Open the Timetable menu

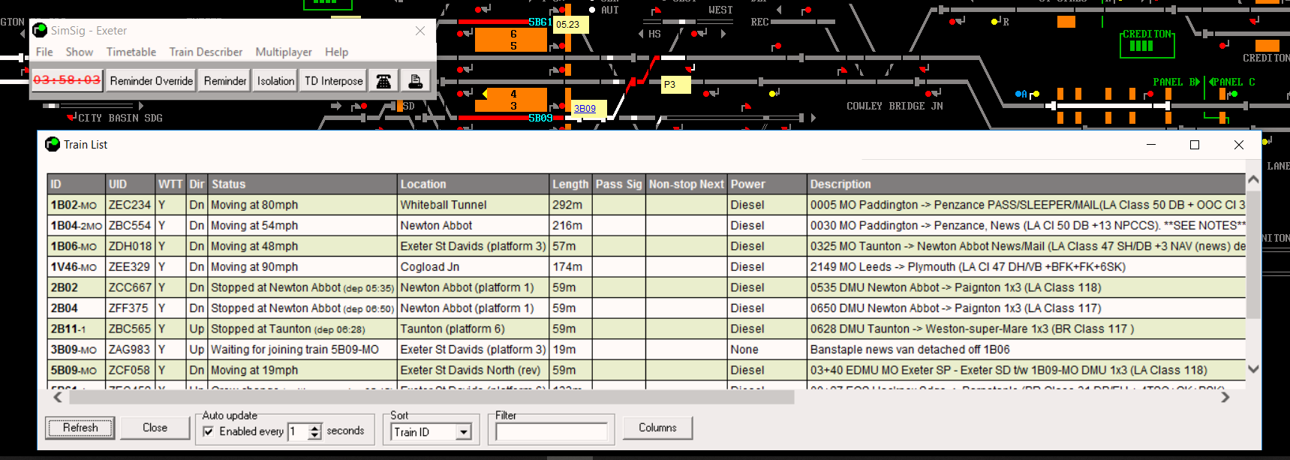tap(131, 52)
